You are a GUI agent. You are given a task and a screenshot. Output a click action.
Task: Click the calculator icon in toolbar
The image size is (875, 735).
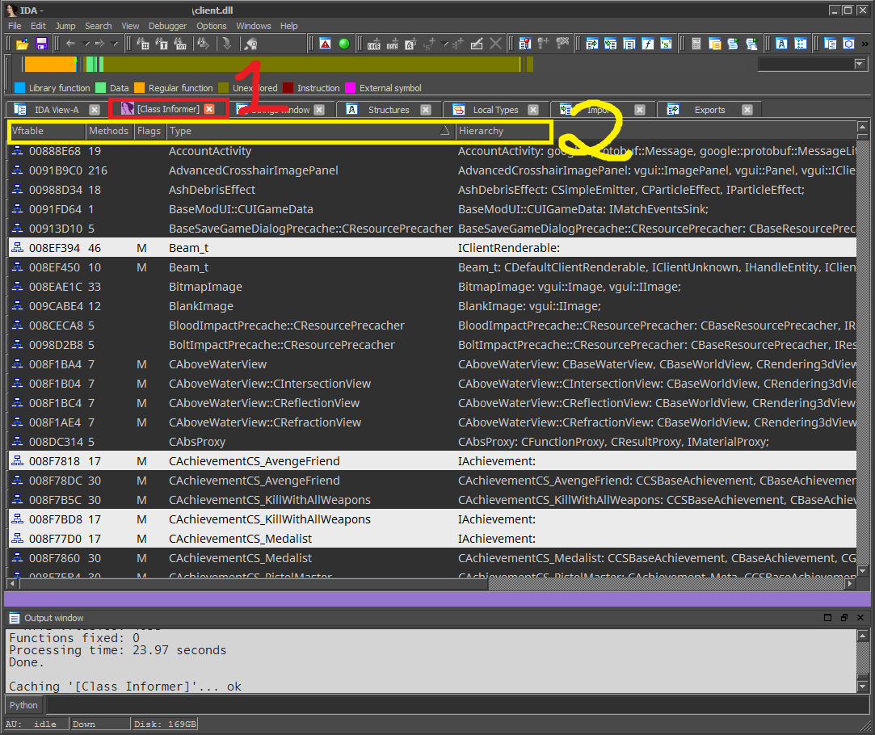696,44
